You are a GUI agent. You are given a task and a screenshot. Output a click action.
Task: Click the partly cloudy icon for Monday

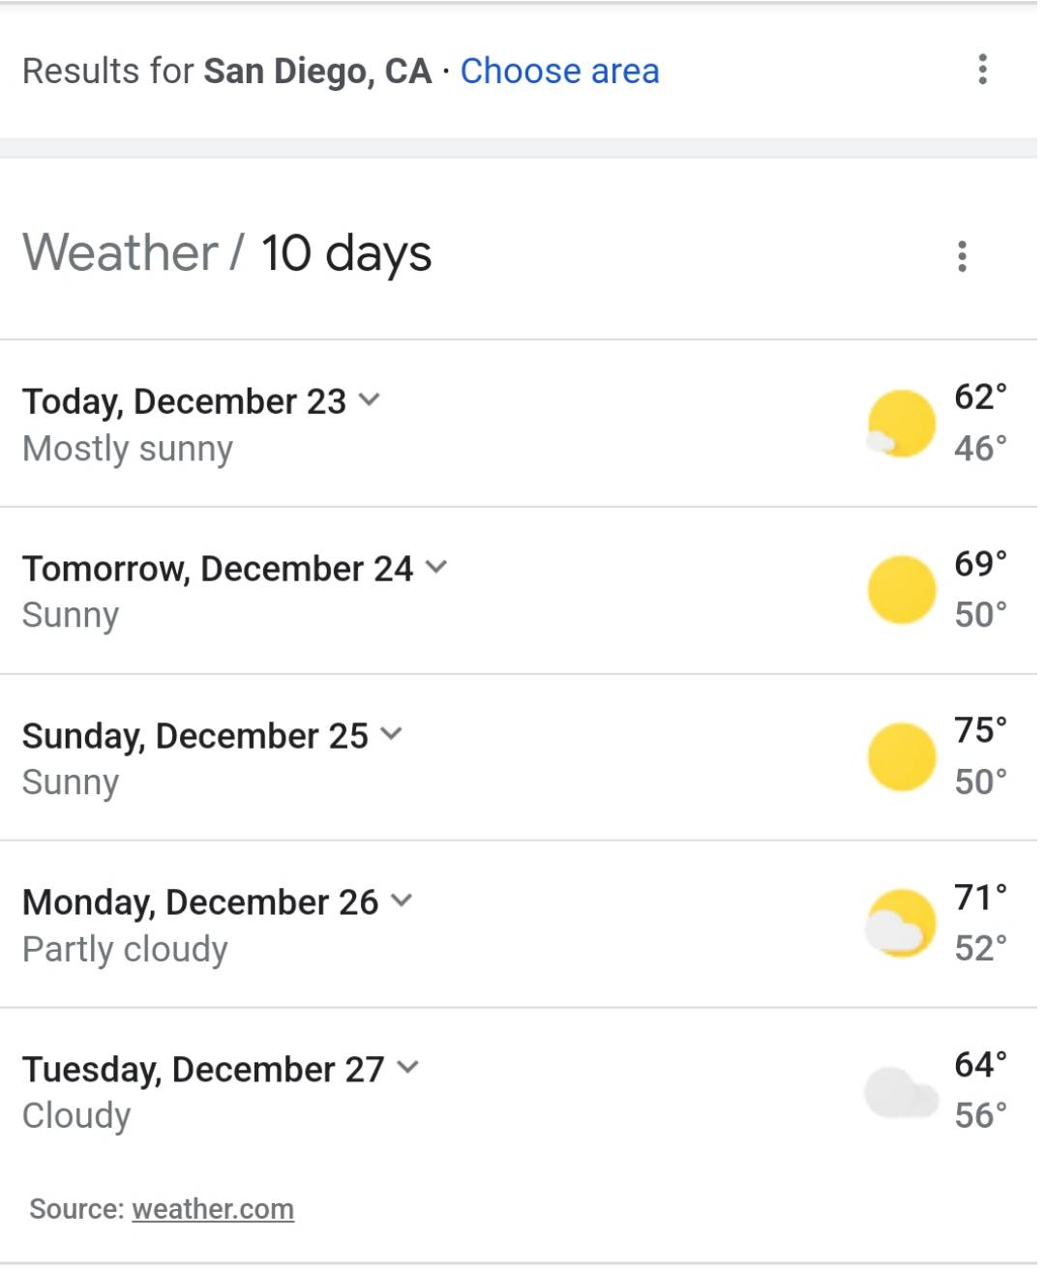click(900, 924)
